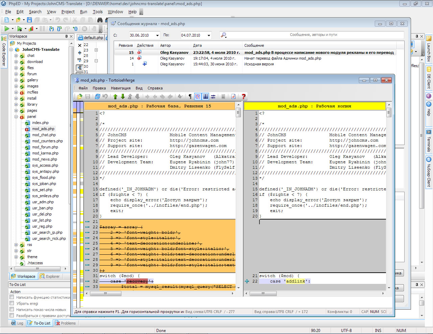This screenshot has height=334, width=433.
Task: Click the blue Save floppy disk icon
Action: (29, 20)
